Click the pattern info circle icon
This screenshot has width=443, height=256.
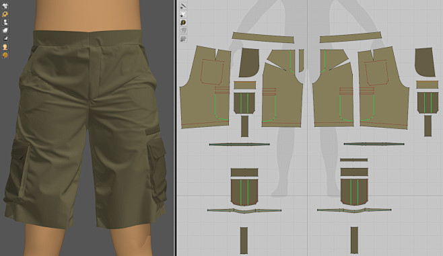[183, 22]
